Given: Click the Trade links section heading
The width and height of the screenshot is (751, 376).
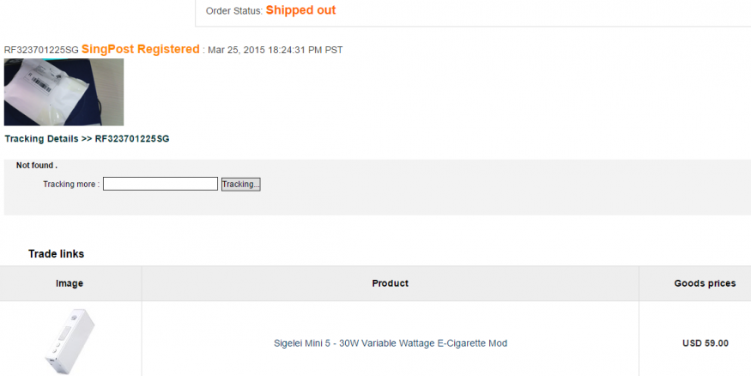Looking at the screenshot, I should click(56, 254).
